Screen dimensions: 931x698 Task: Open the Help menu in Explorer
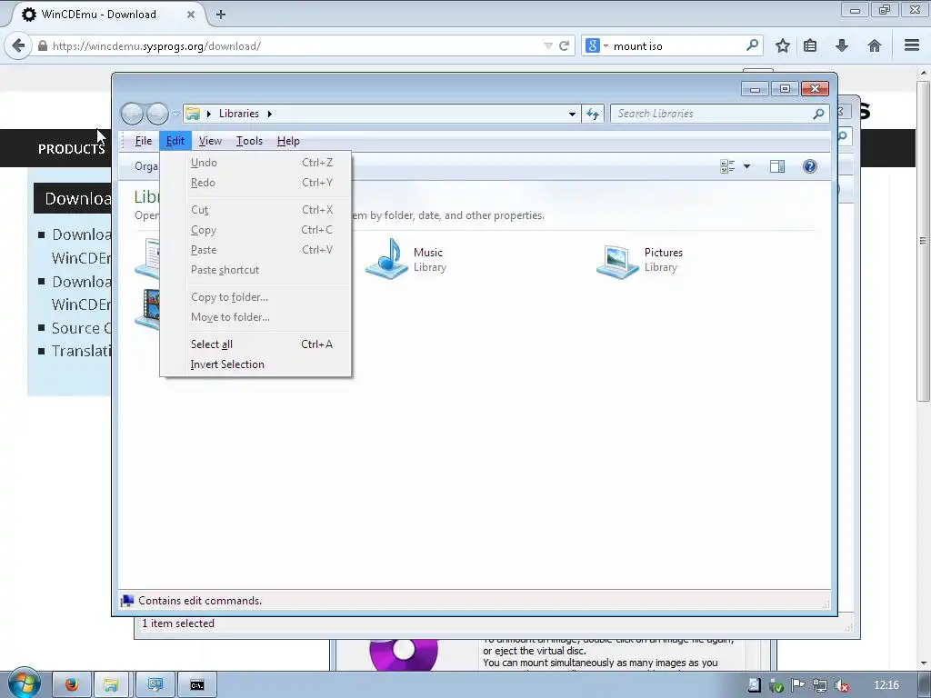[x=288, y=141]
